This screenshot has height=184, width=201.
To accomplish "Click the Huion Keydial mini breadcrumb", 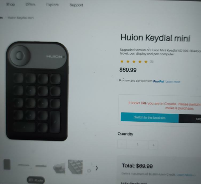I will click(21, 18).
